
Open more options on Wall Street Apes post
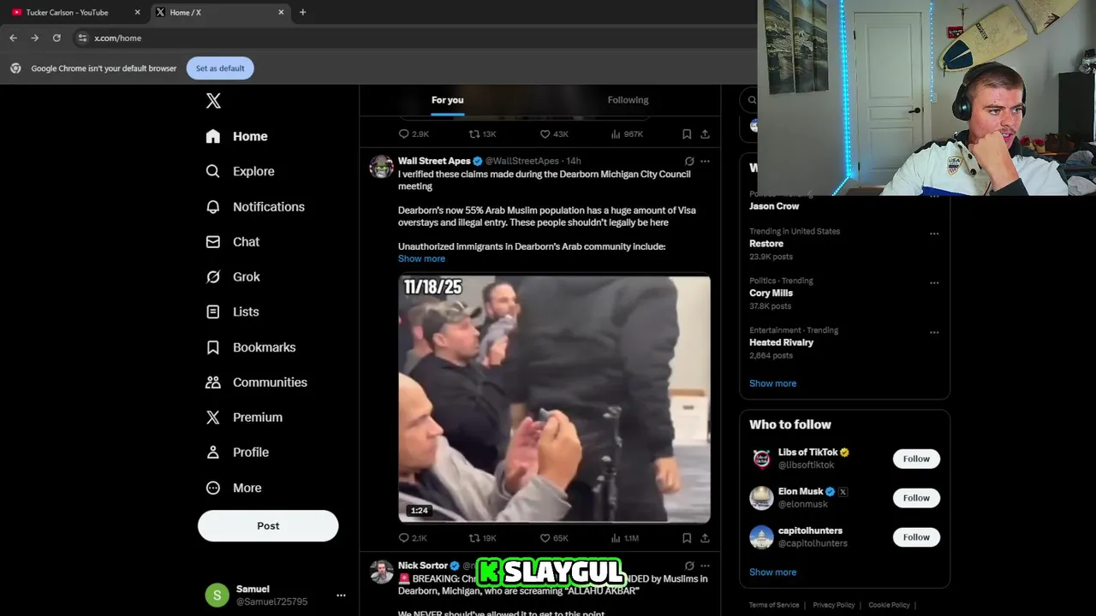[705, 161]
